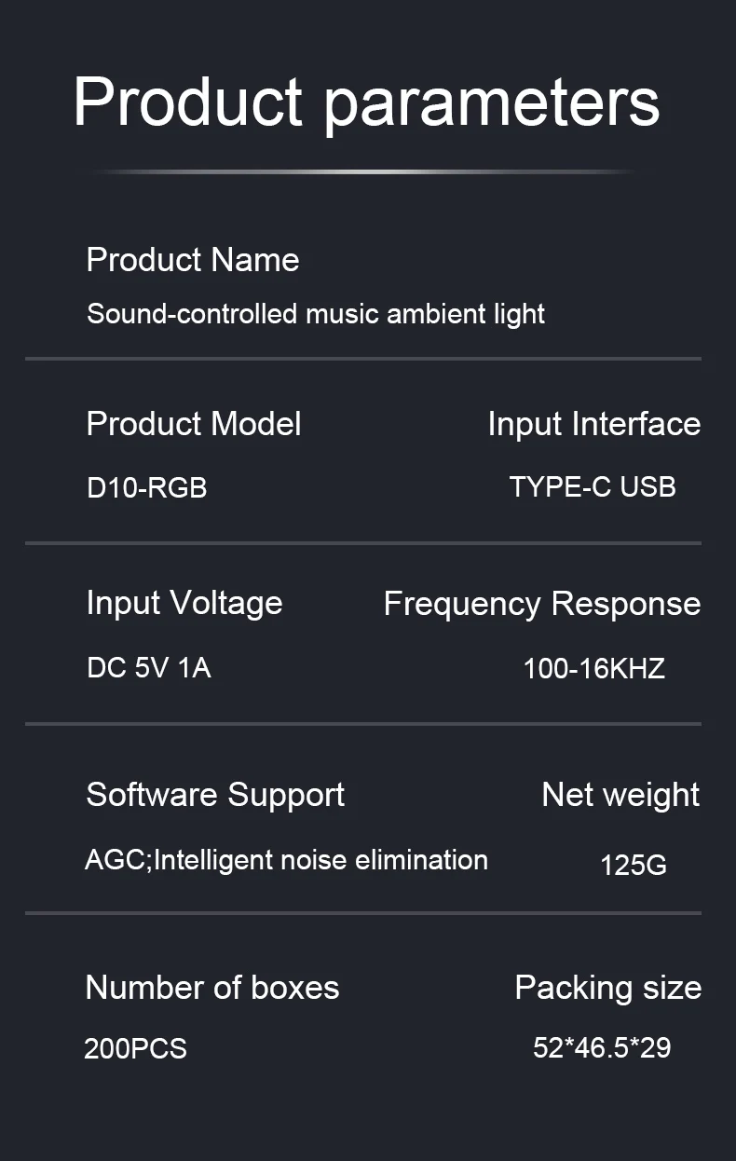Select the AGC;Intelligent noise elimination text
736x1161 pixels.
pyautogui.click(x=286, y=859)
